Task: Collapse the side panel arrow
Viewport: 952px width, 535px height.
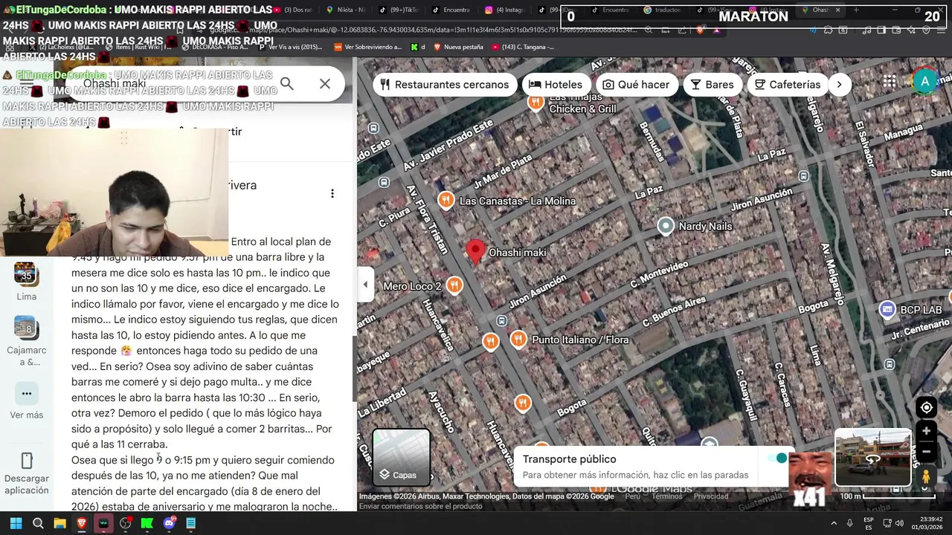Action: coord(365,285)
